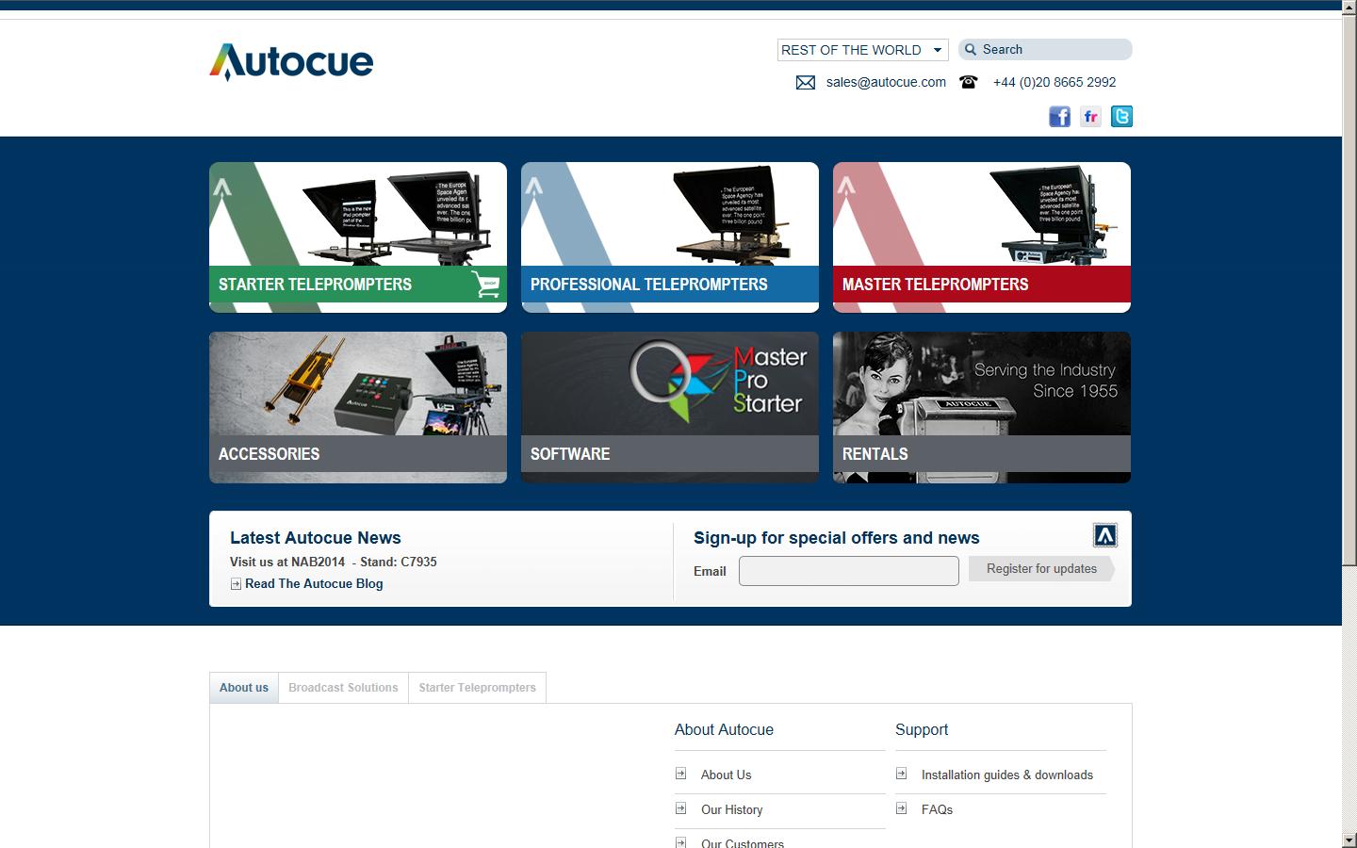The width and height of the screenshot is (1357, 848).
Task: Focus the Search box in header
Action: click(x=1051, y=50)
